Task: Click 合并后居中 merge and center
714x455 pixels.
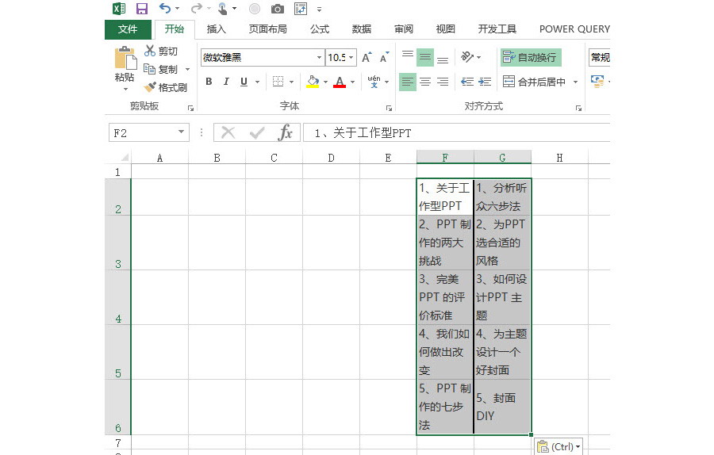Action: coord(535,82)
